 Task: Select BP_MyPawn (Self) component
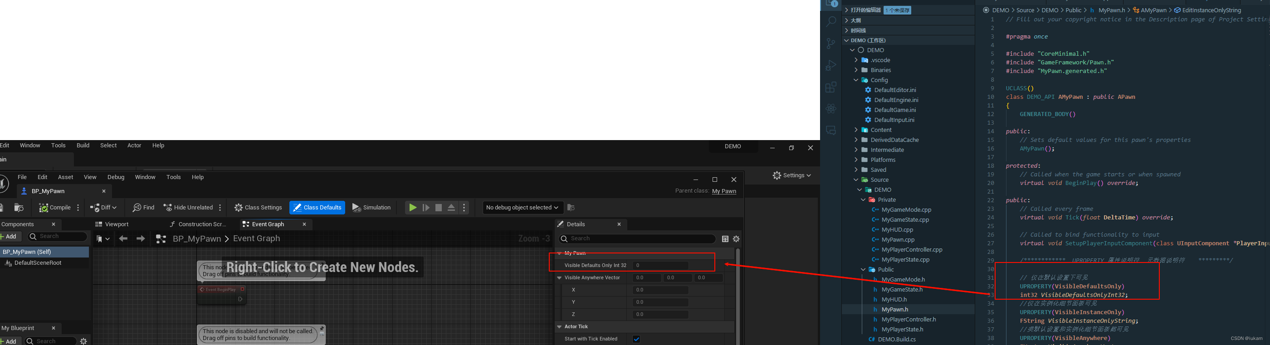[x=44, y=252]
